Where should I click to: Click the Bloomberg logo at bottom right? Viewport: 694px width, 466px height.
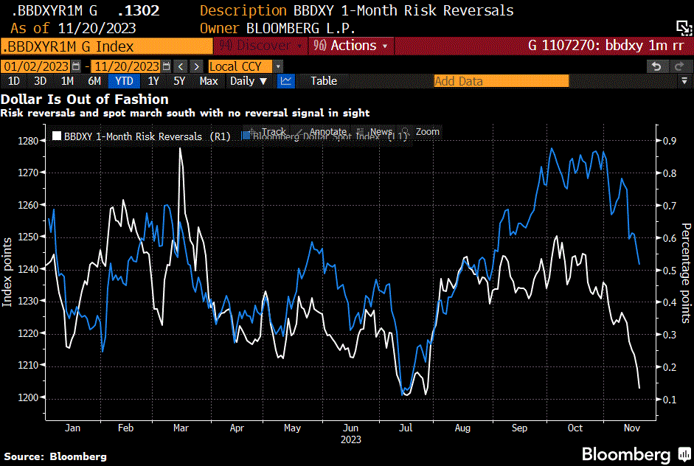click(636, 454)
